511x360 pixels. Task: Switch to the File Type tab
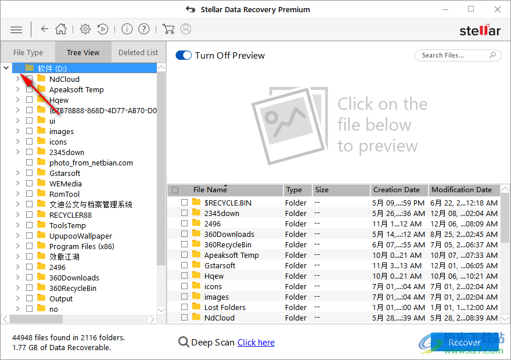pyautogui.click(x=28, y=52)
